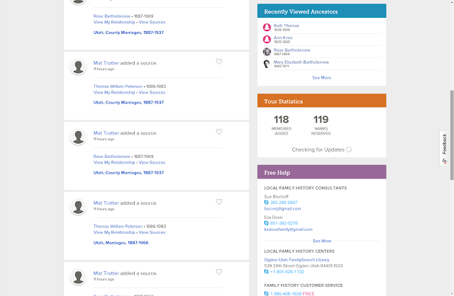Click the 118 Memories Added statistic
This screenshot has width=454, height=296.
coord(282,125)
